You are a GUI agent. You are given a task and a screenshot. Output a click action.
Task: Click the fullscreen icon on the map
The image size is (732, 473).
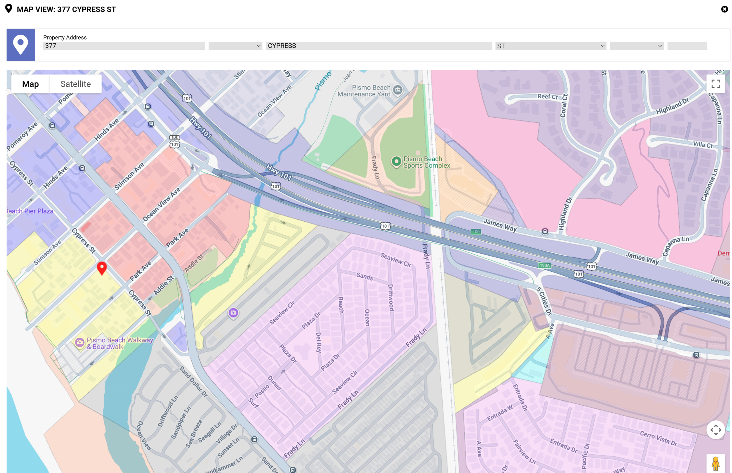[715, 84]
